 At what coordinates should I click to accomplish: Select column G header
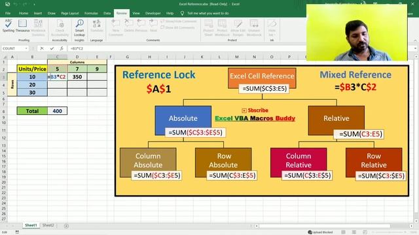[x=127, y=57]
